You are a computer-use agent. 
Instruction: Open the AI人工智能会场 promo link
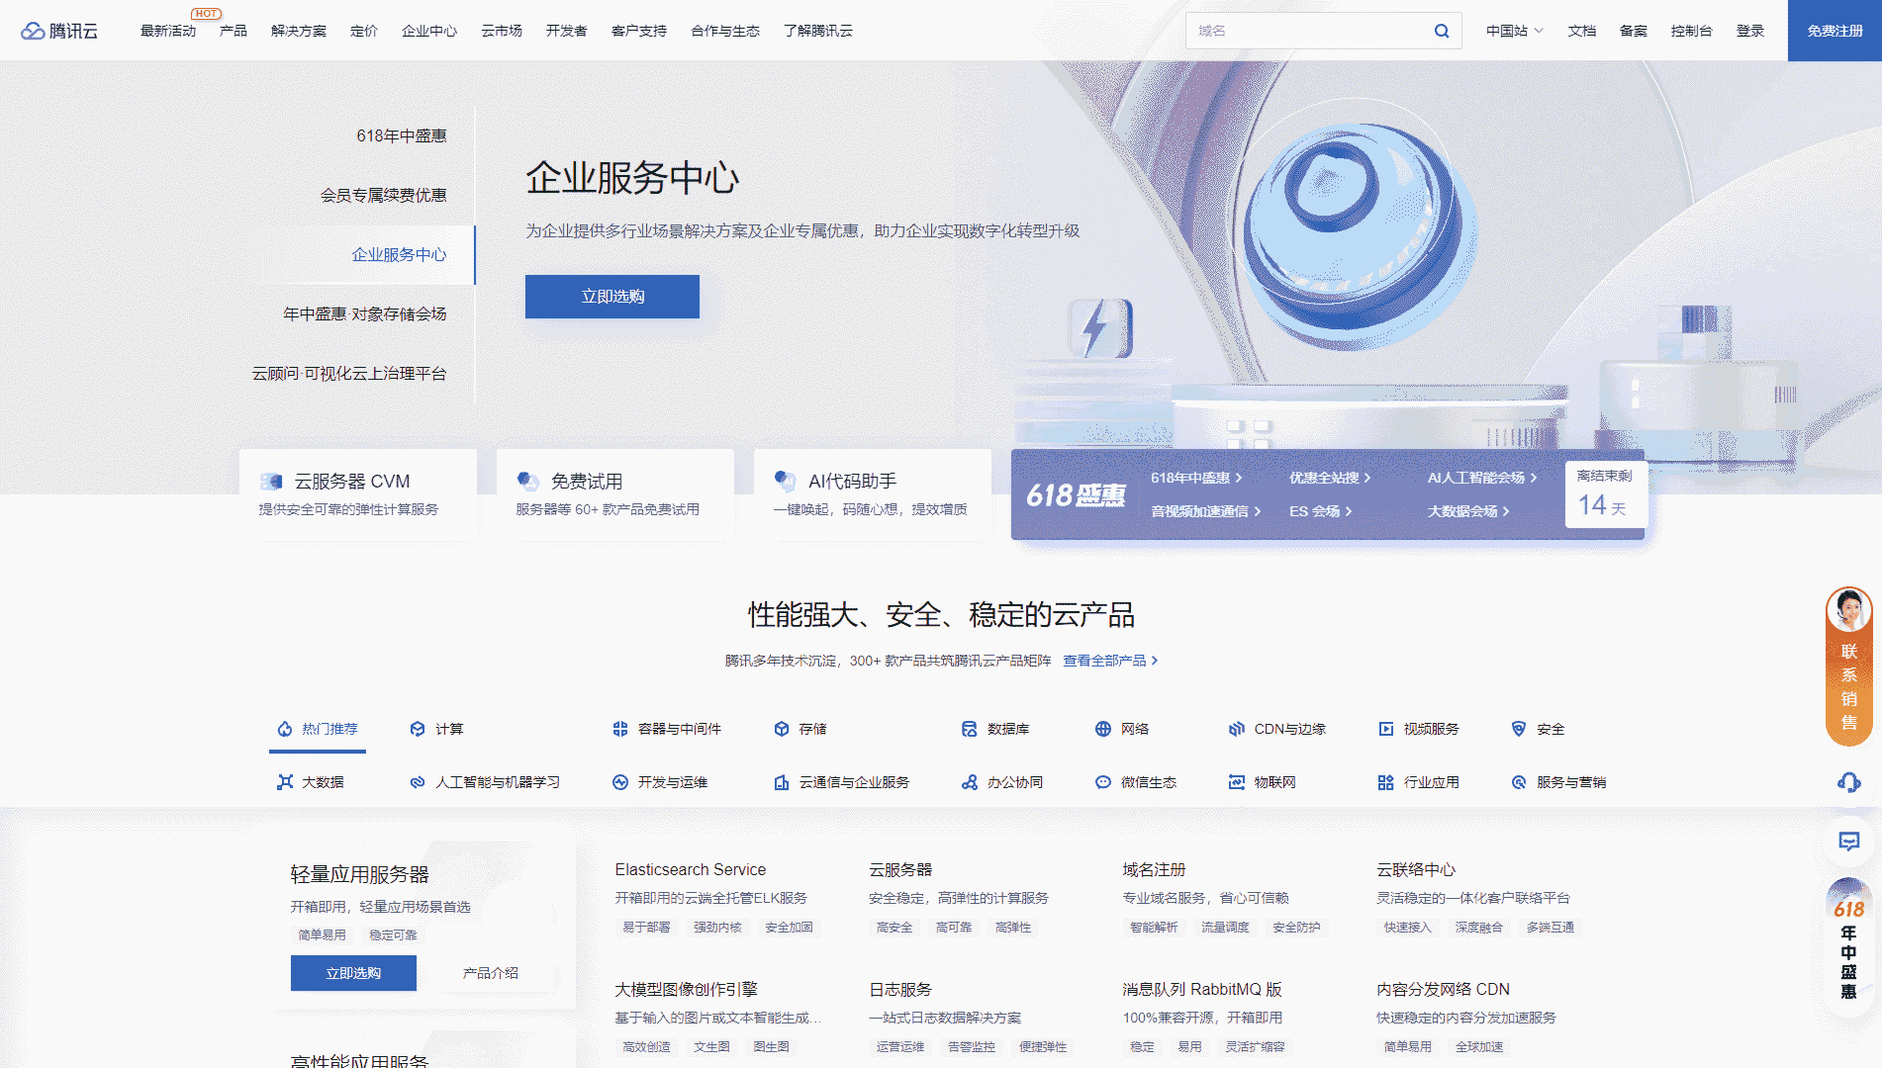click(x=1481, y=478)
